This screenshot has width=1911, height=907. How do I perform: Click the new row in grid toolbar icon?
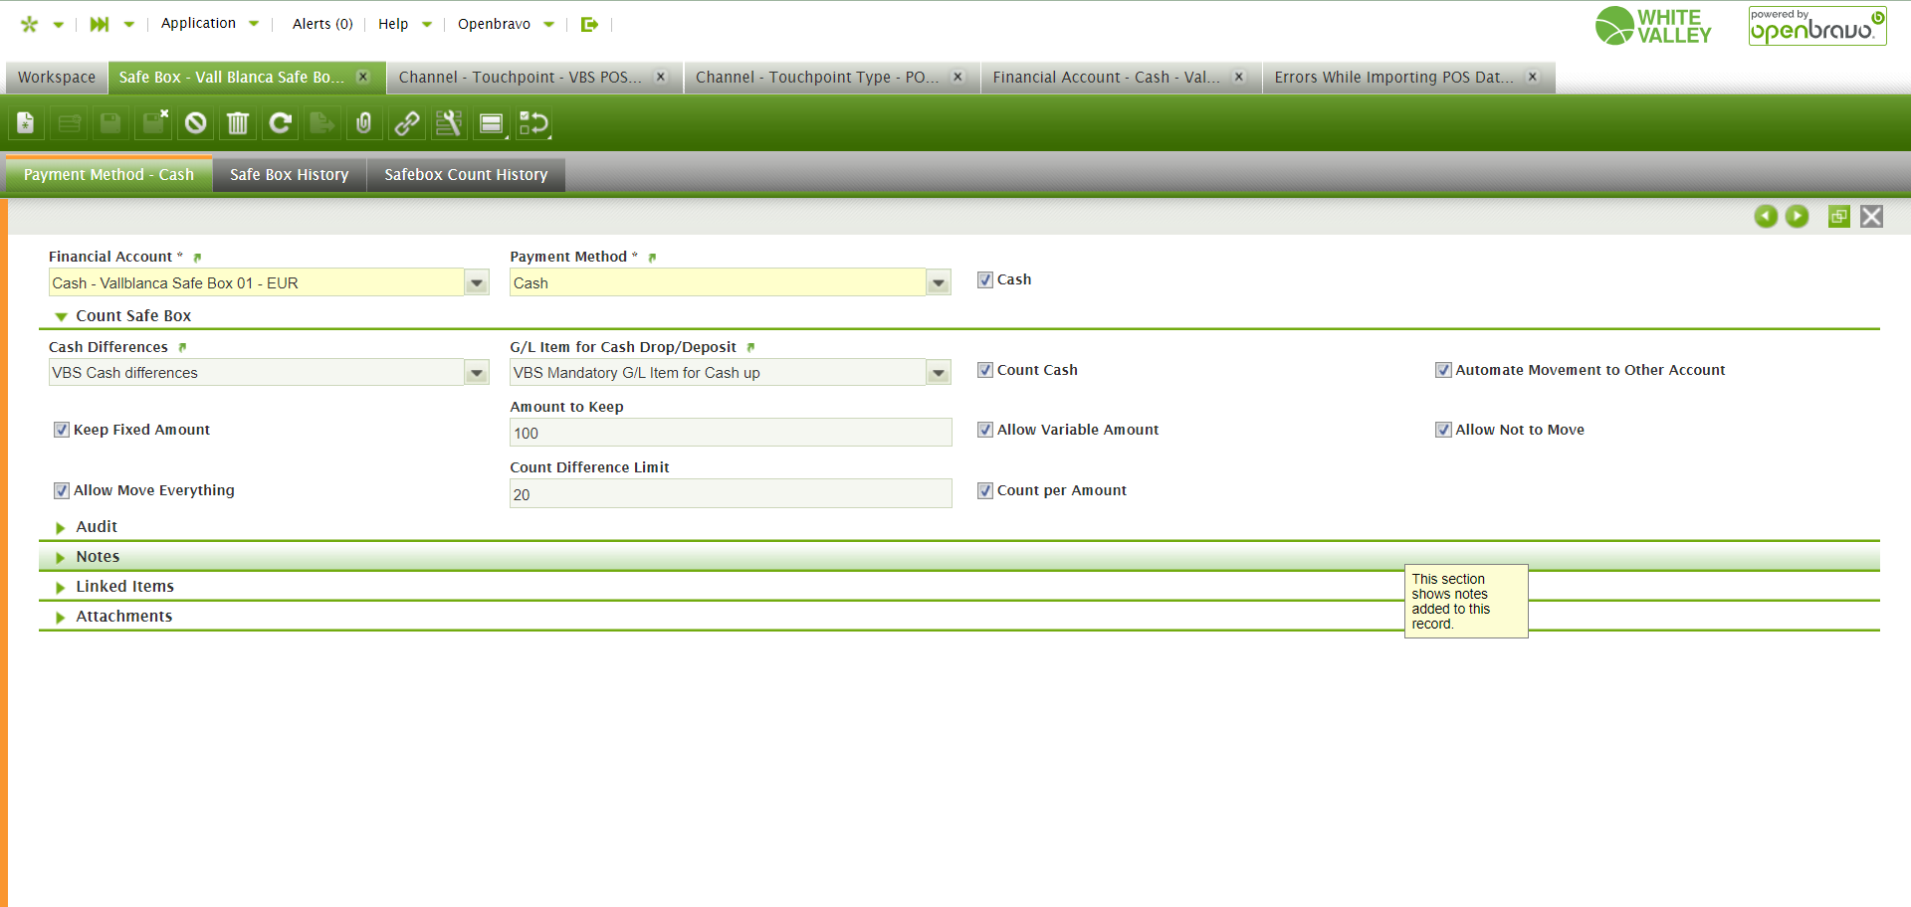[69, 123]
